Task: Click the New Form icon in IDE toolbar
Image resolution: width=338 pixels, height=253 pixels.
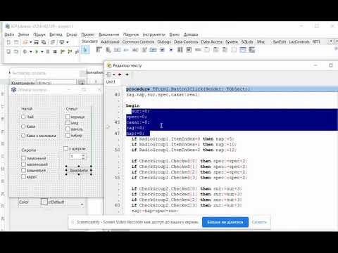Action: coord(16,42)
